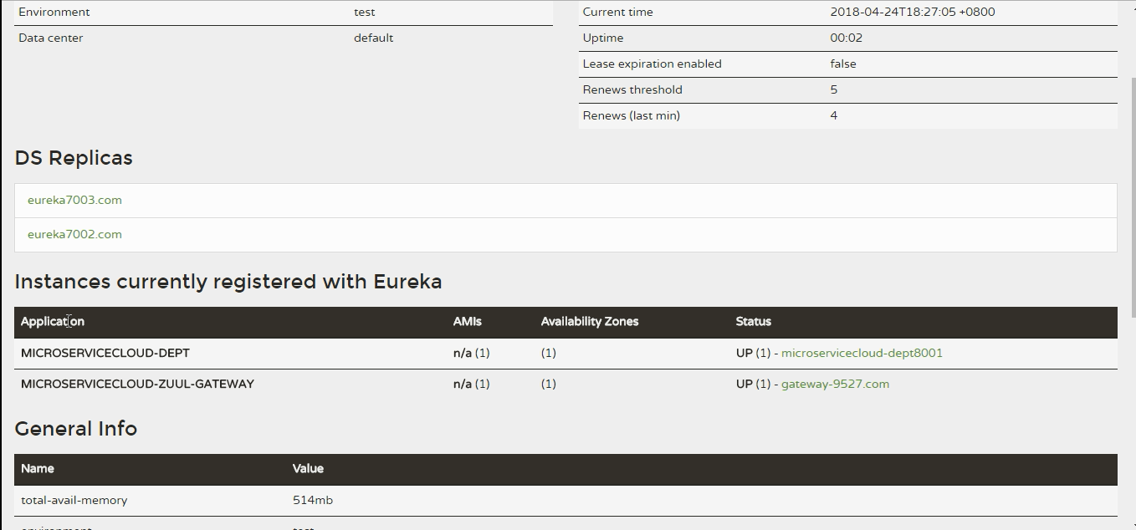Select the MICROSERVICECLOUD-DEPT application name
Screen dimensions: 1136x530
click(x=105, y=354)
